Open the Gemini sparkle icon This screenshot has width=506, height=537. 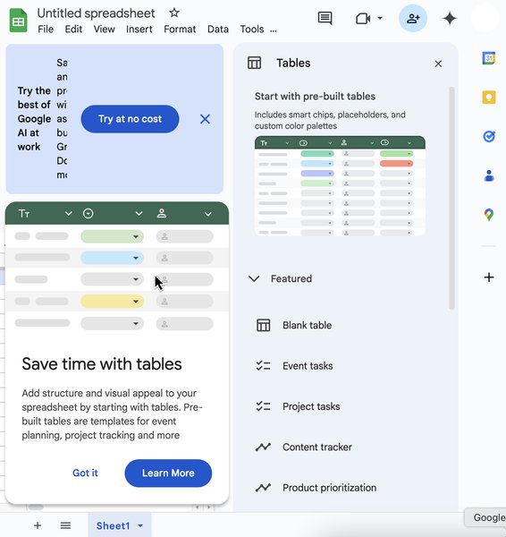pos(450,18)
